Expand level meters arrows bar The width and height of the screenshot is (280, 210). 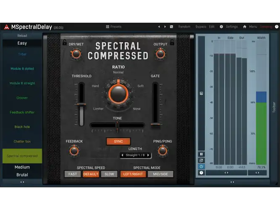pyautogui.click(x=226, y=173)
